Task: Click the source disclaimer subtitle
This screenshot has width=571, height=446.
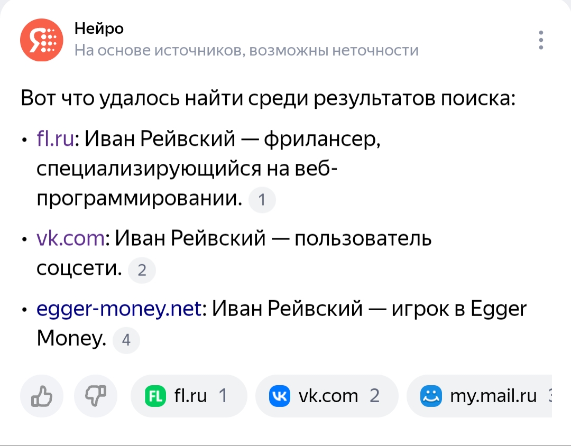Action: point(246,50)
